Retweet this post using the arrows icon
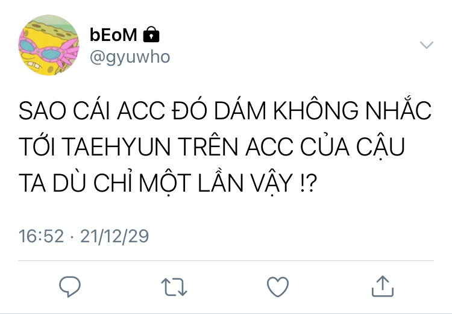This screenshot has width=452, height=314. (174, 287)
